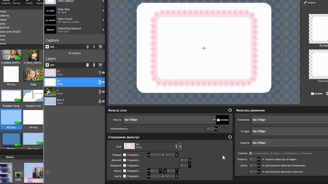Select the М4.png thumbnail
This screenshot has width=328, height=184.
(x=33, y=118)
